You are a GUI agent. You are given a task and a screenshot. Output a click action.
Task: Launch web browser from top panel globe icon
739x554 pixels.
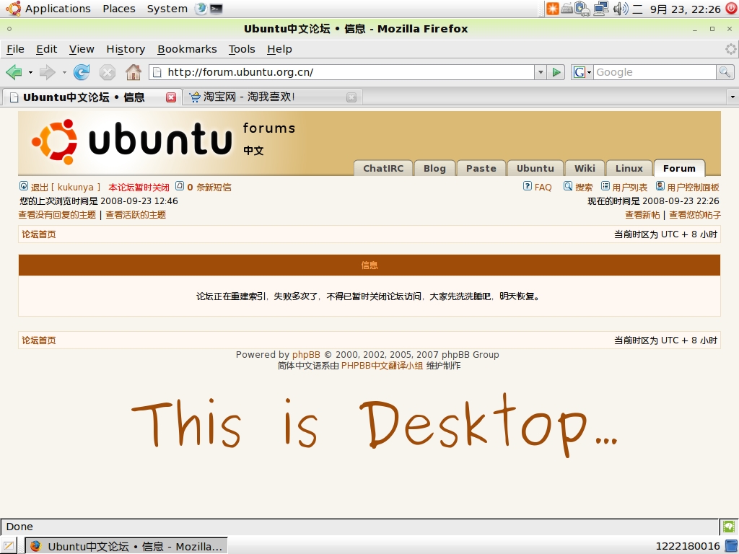201,9
